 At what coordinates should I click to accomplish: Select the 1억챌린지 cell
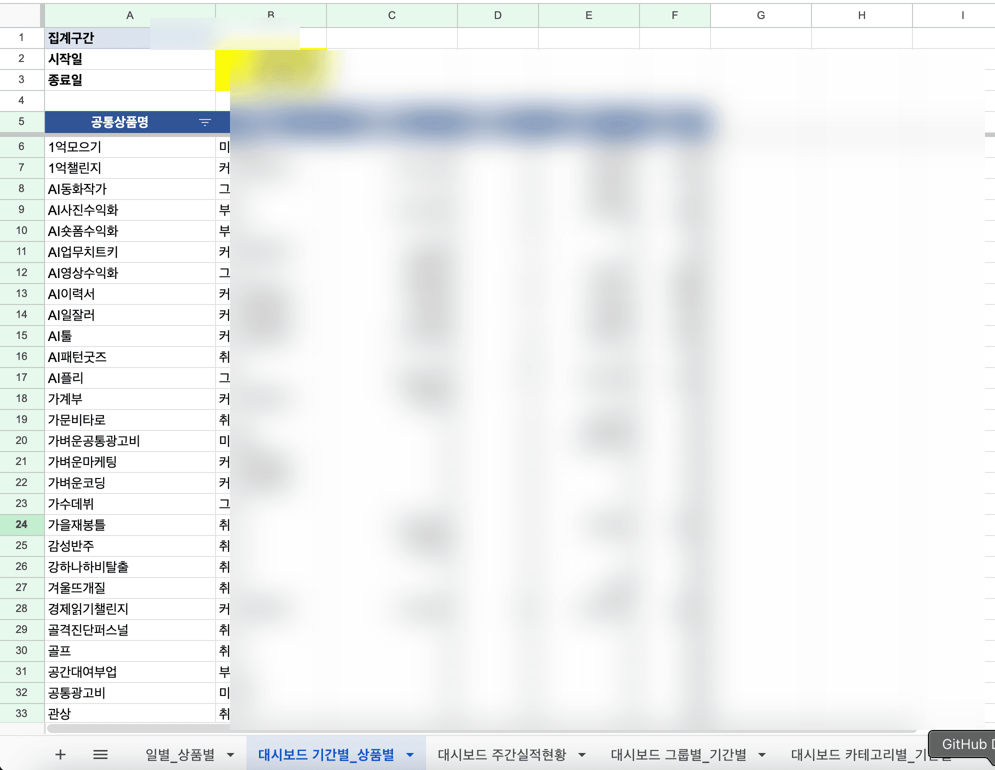point(130,168)
